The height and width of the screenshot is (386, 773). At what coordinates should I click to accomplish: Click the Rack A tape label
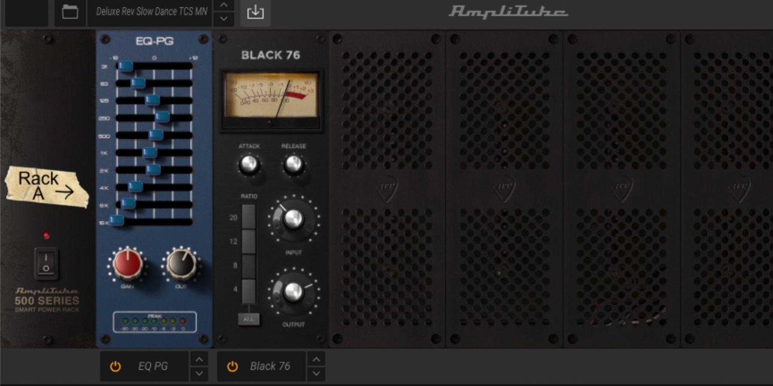point(46,187)
